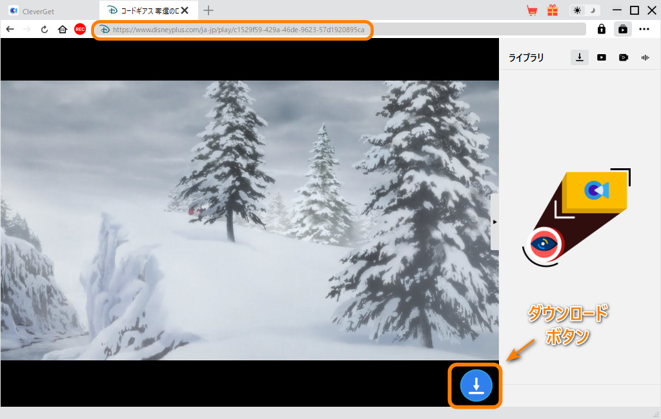This screenshot has height=419, width=661.
Task: Go back to previous page
Action: pyautogui.click(x=10, y=29)
